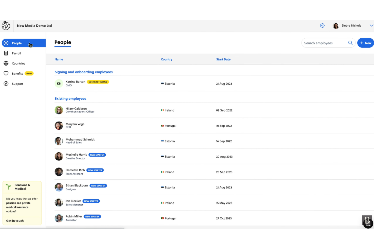Image resolution: width=374 pixels, height=249 pixels.
Task: Click the NEW badge next to Benefits
Action: point(29,73)
